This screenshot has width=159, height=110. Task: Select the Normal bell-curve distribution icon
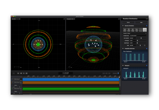(129, 30)
